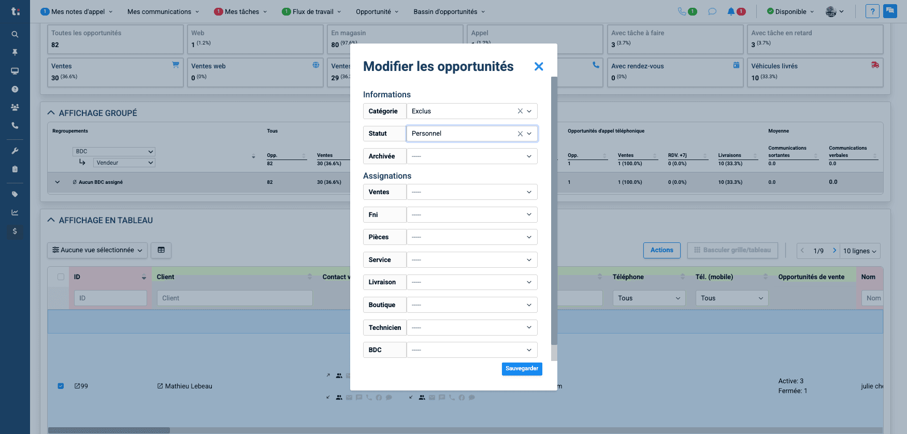Screen dimensions: 907x434
Task: Open the Mes notes d'appel menu
Action: (77, 11)
